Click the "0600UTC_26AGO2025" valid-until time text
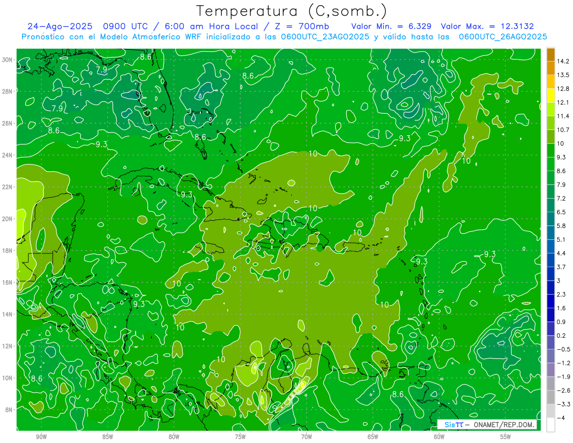573x443 pixels. coord(503,37)
